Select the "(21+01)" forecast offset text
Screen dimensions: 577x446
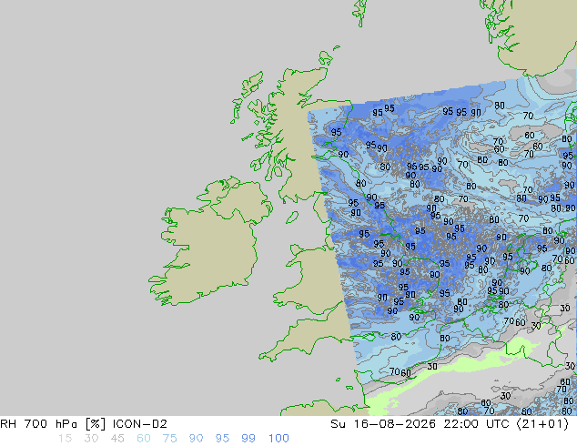(542, 424)
